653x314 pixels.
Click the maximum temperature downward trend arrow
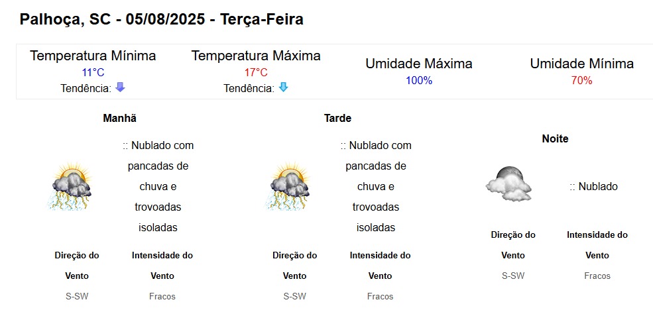click(283, 87)
